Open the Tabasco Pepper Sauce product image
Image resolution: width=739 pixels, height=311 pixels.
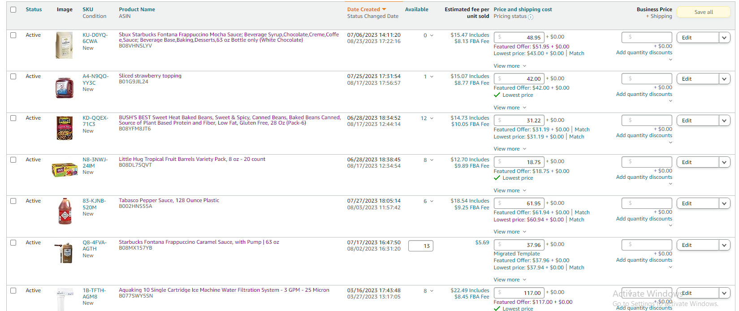[x=65, y=211]
